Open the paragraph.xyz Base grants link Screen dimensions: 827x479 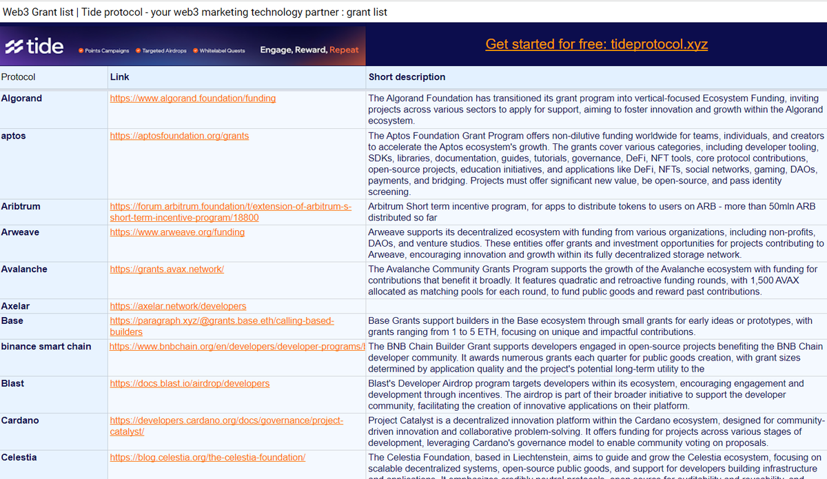(222, 327)
